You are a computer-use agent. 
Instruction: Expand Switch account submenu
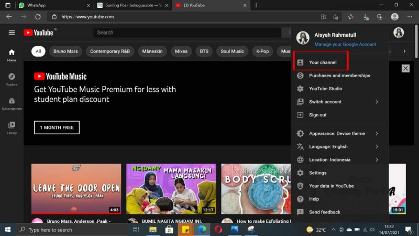coord(339,102)
